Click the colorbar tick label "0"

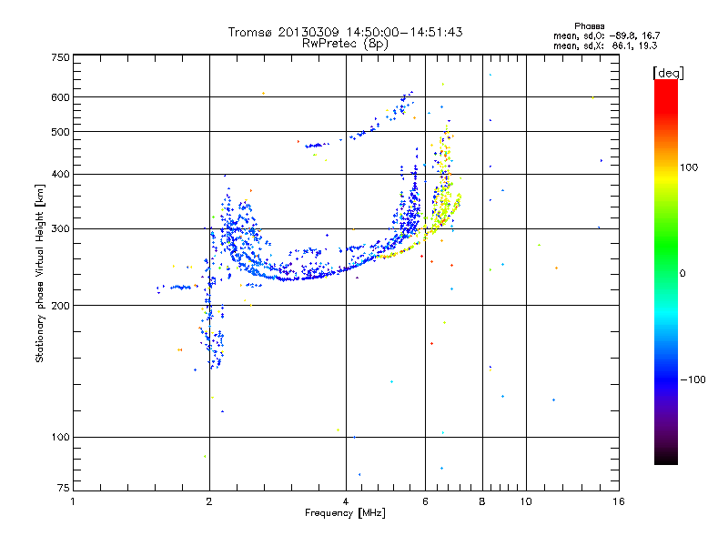(682, 274)
